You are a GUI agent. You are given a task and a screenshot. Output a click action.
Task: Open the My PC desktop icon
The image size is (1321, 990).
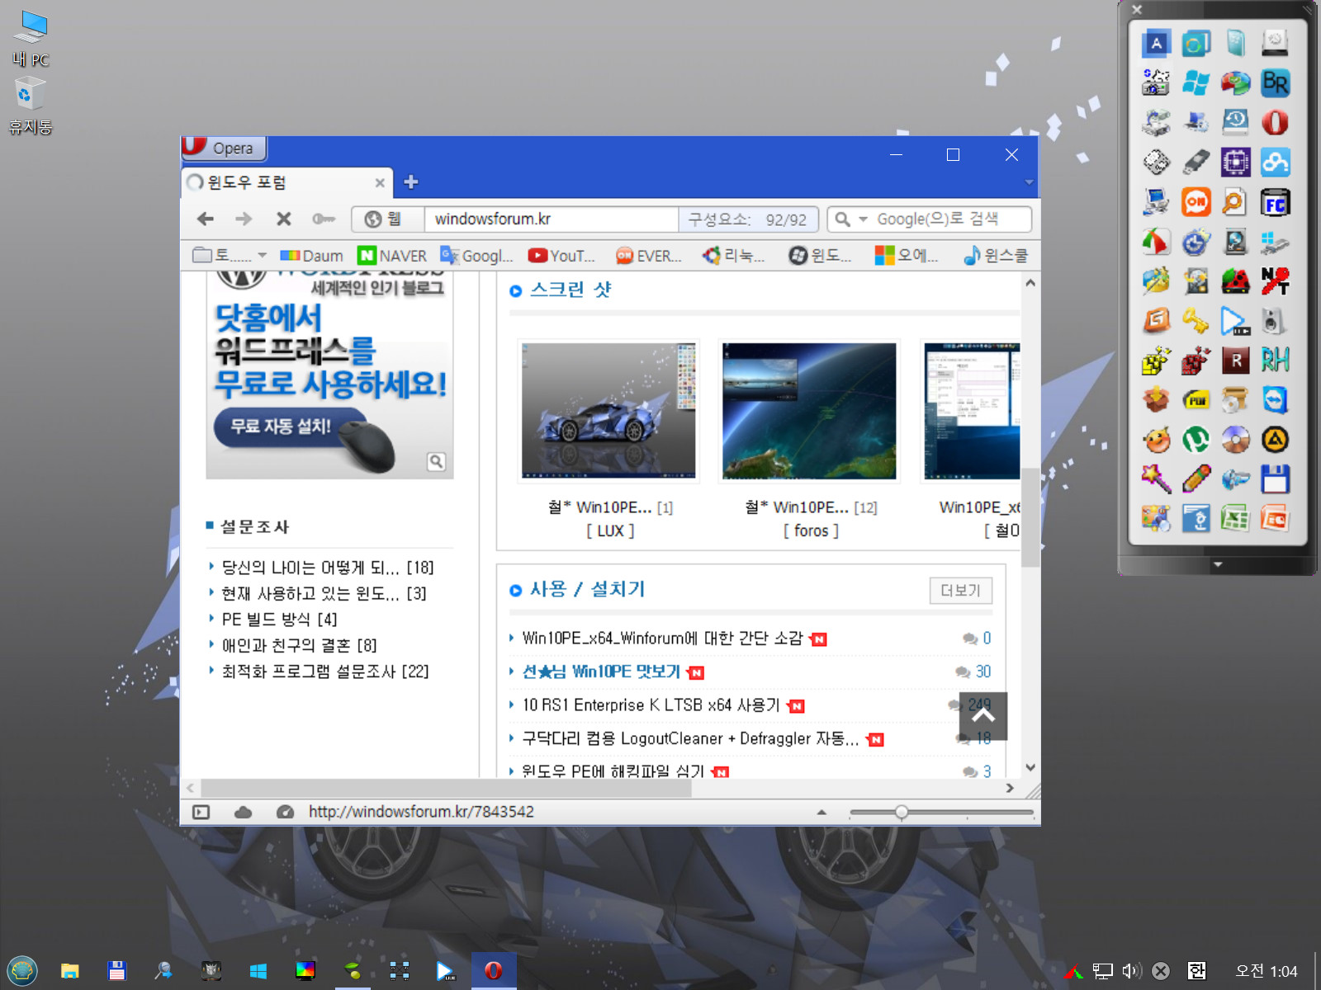click(31, 38)
